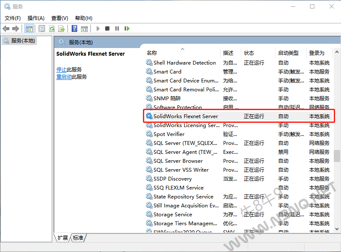
Task: Select the gear icon of Storage Tiers Management
Action: (x=149, y=224)
